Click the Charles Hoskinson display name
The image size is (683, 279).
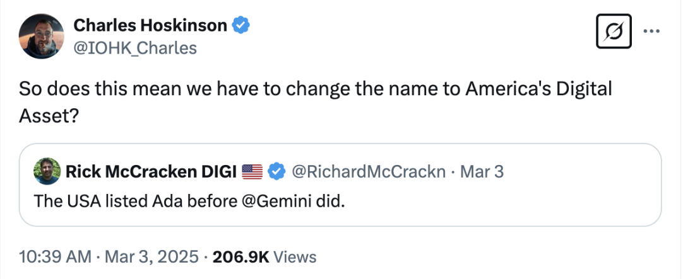tap(150, 25)
